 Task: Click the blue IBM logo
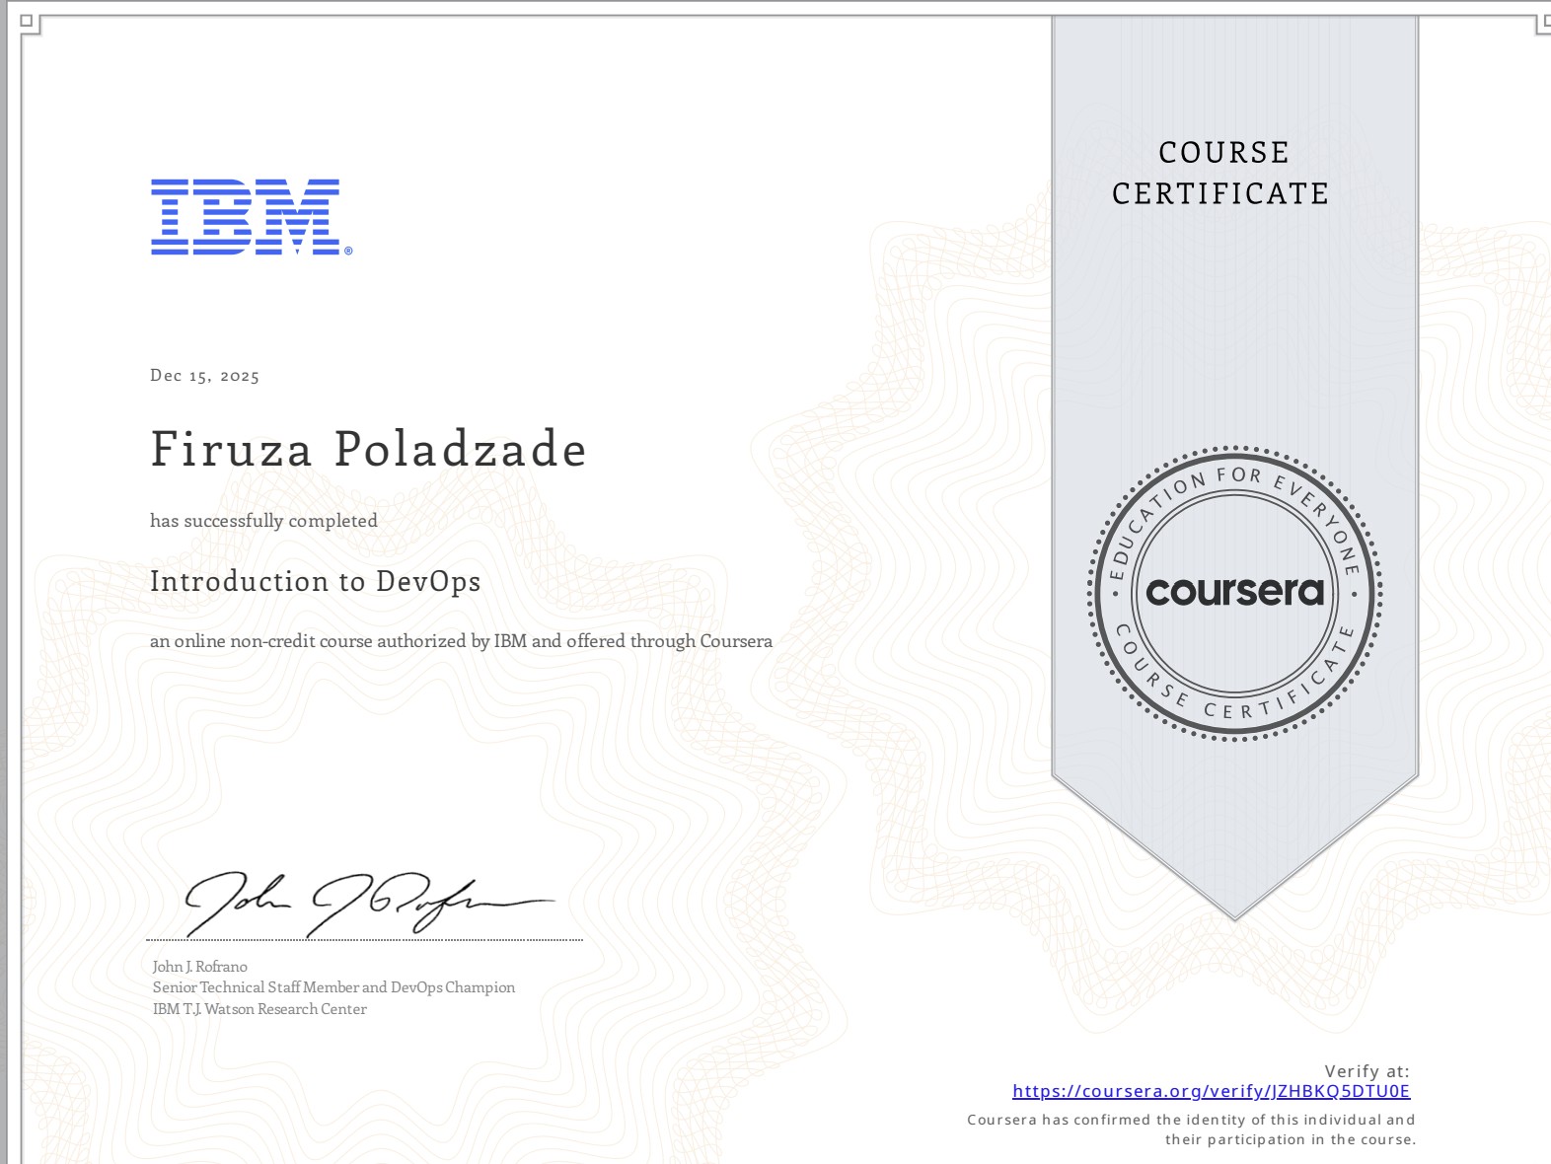click(x=251, y=217)
